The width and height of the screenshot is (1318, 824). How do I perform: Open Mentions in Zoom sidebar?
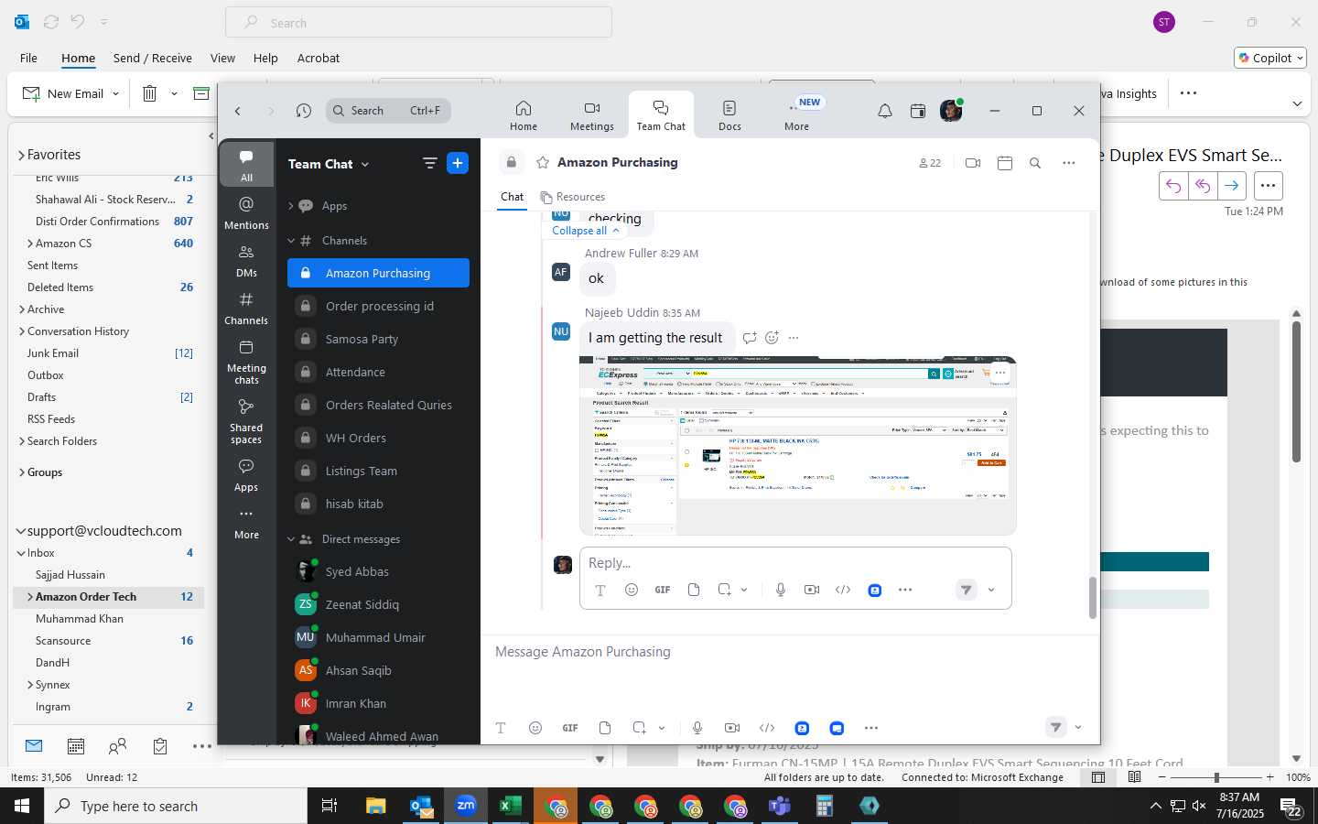[x=246, y=212]
